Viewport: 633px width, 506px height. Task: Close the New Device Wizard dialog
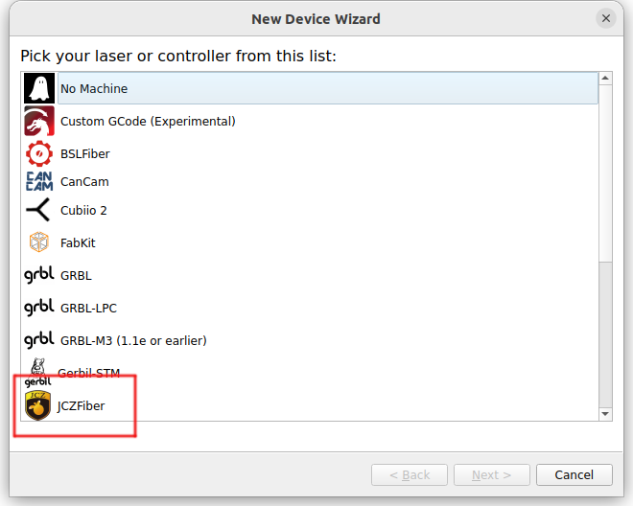(x=605, y=18)
